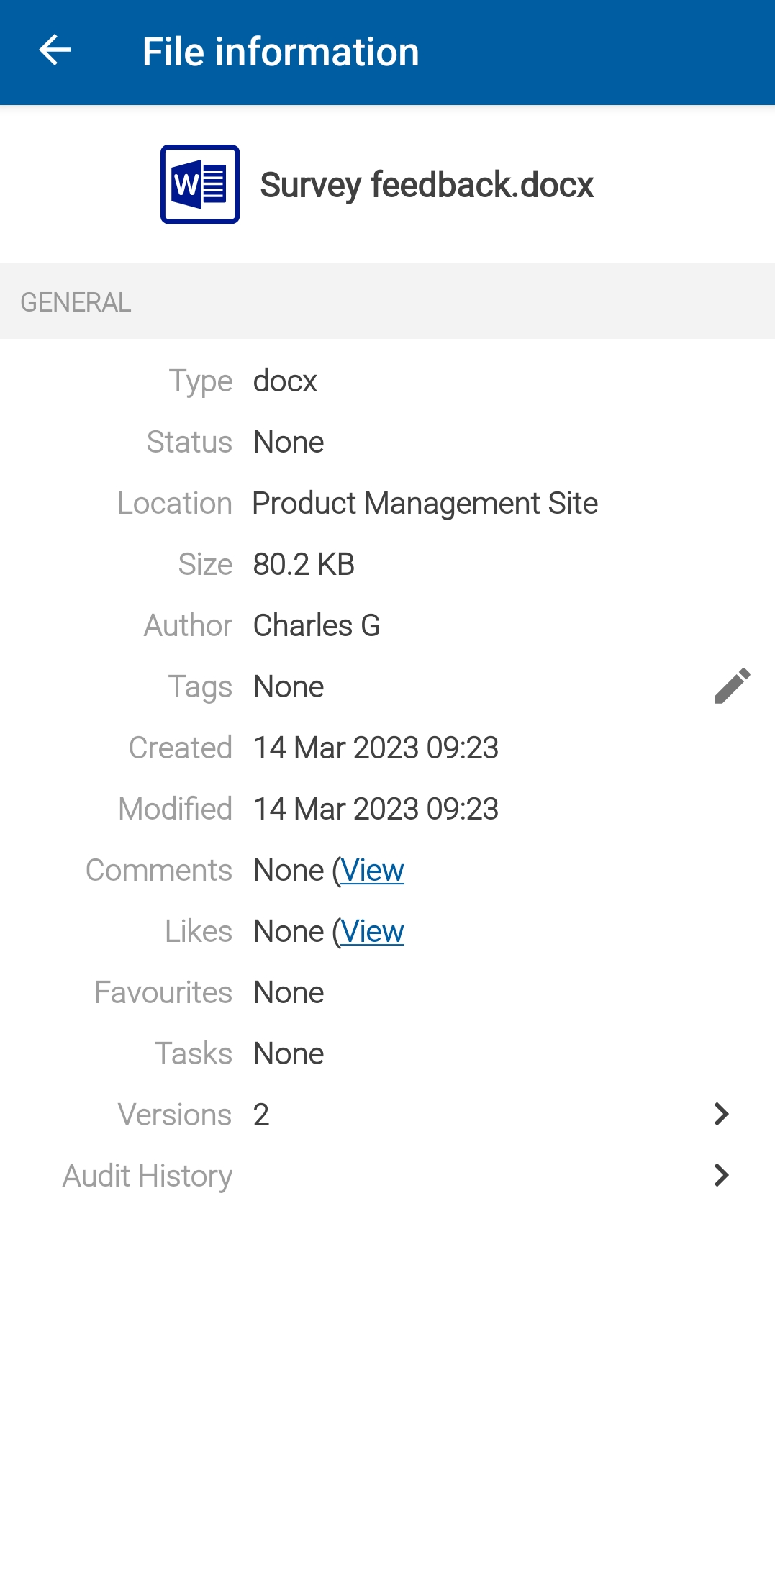
Task: Click the Favourites row None value
Action: pyautogui.click(x=289, y=992)
